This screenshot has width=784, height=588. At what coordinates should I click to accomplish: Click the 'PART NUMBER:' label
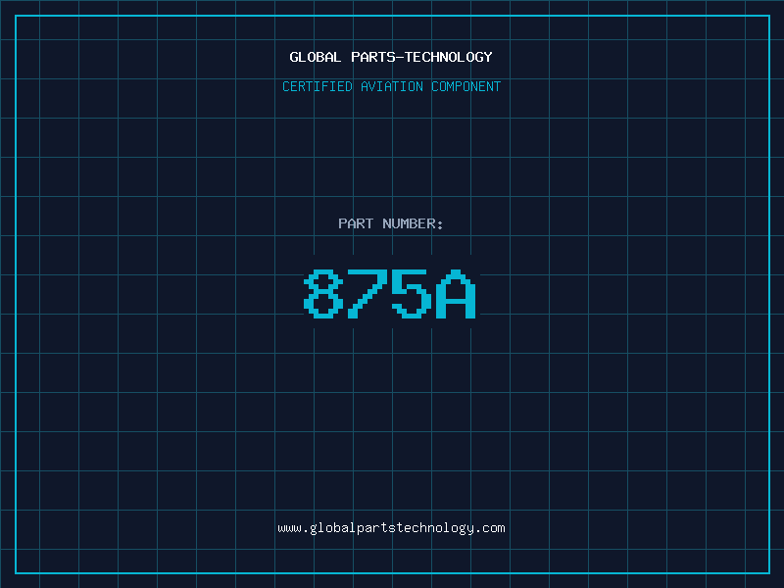[x=390, y=223]
